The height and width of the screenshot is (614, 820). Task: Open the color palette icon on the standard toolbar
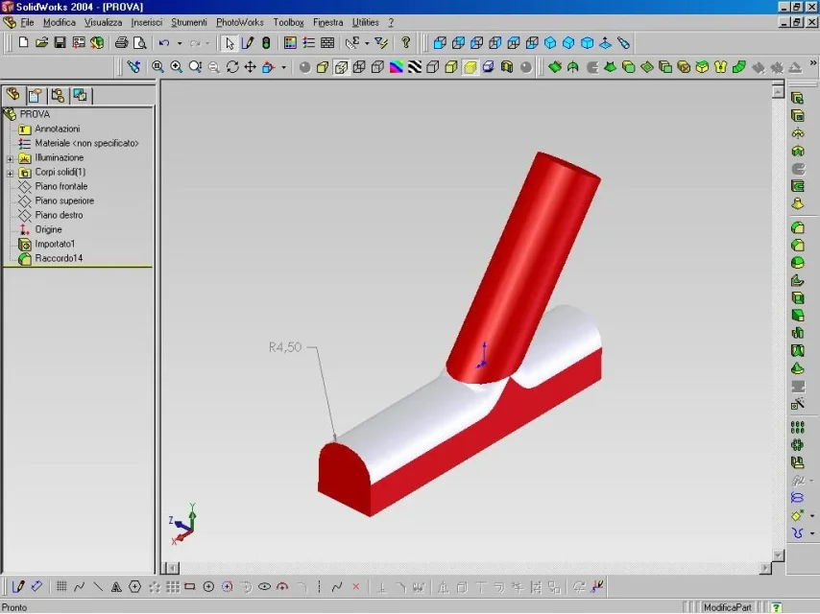(x=290, y=43)
